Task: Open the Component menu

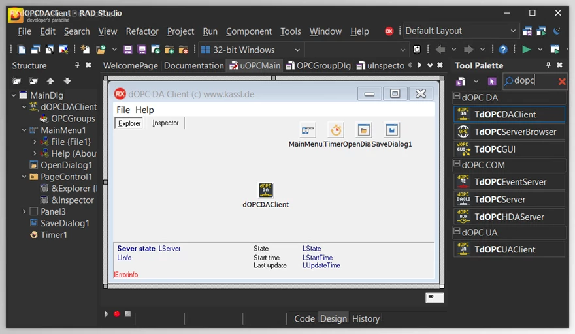Action: (249, 31)
